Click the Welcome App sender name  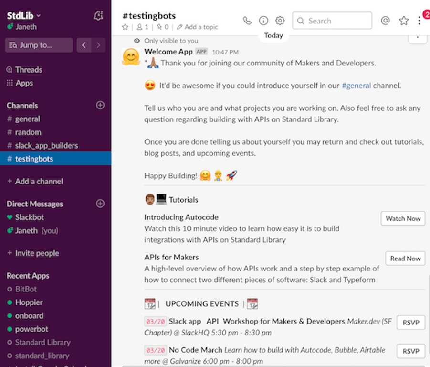(x=168, y=52)
